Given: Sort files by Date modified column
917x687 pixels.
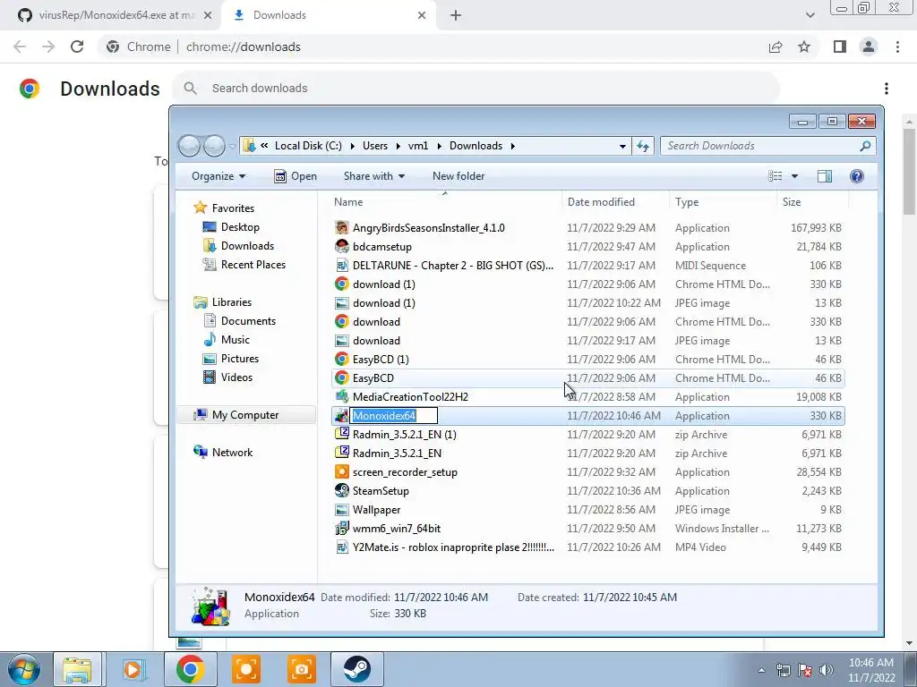Looking at the screenshot, I should 601,202.
